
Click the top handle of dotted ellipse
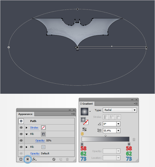click(78, 9)
